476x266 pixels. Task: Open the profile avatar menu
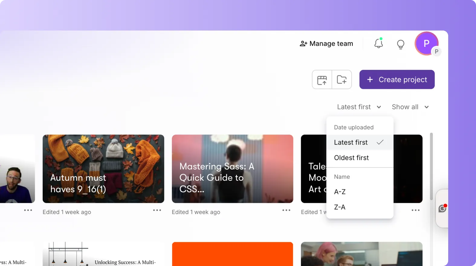click(426, 44)
